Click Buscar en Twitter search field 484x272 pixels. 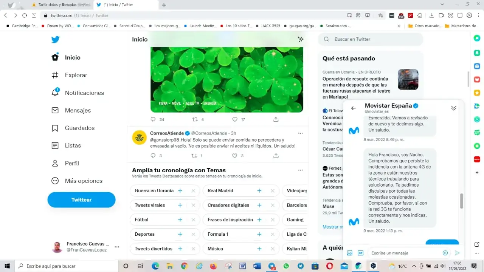coord(371,39)
